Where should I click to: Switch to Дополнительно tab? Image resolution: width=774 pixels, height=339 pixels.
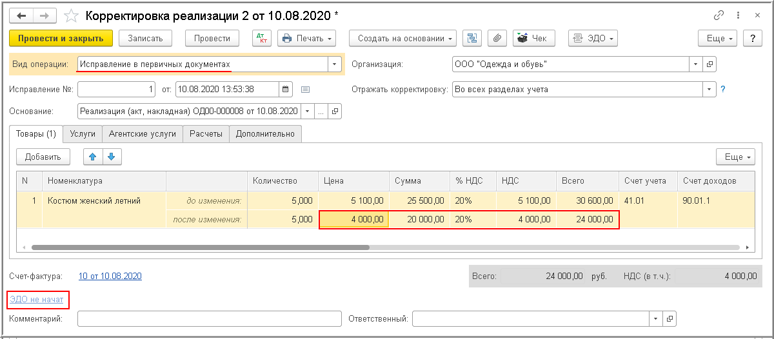[x=266, y=133]
